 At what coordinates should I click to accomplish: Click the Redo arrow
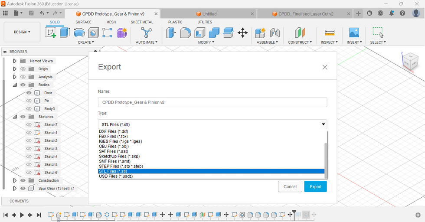point(55,13)
